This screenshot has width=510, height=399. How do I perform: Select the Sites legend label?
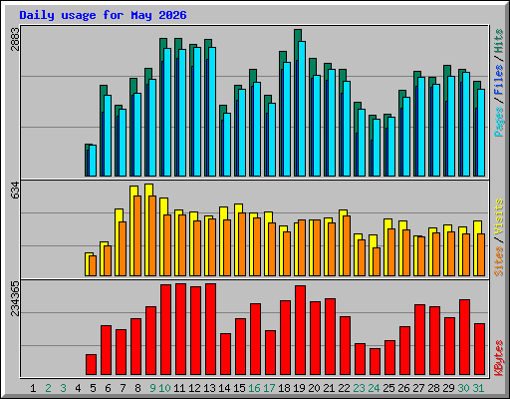point(499,261)
